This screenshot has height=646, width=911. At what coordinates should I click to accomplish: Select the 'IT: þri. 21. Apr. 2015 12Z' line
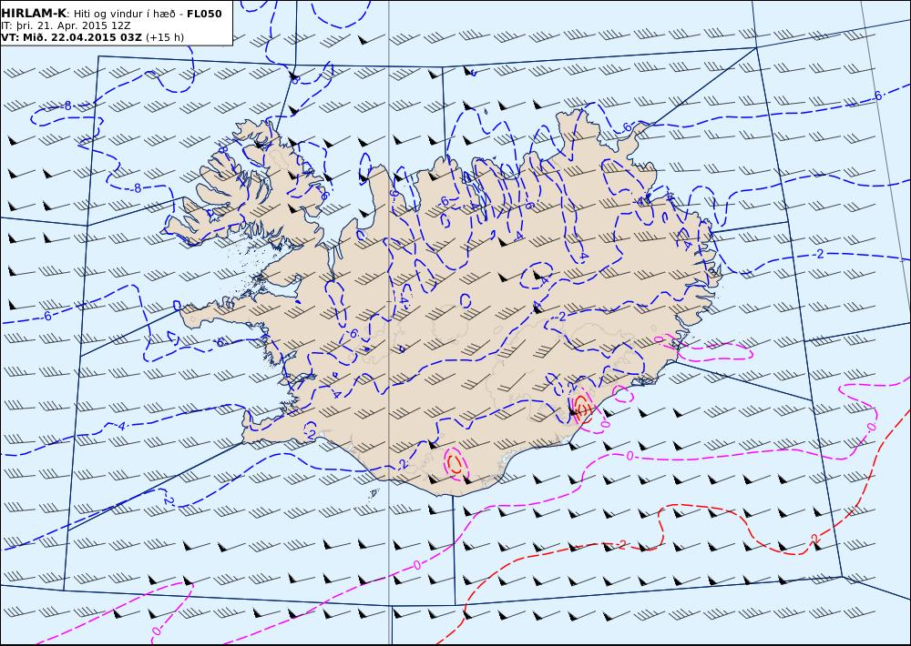pos(66,25)
